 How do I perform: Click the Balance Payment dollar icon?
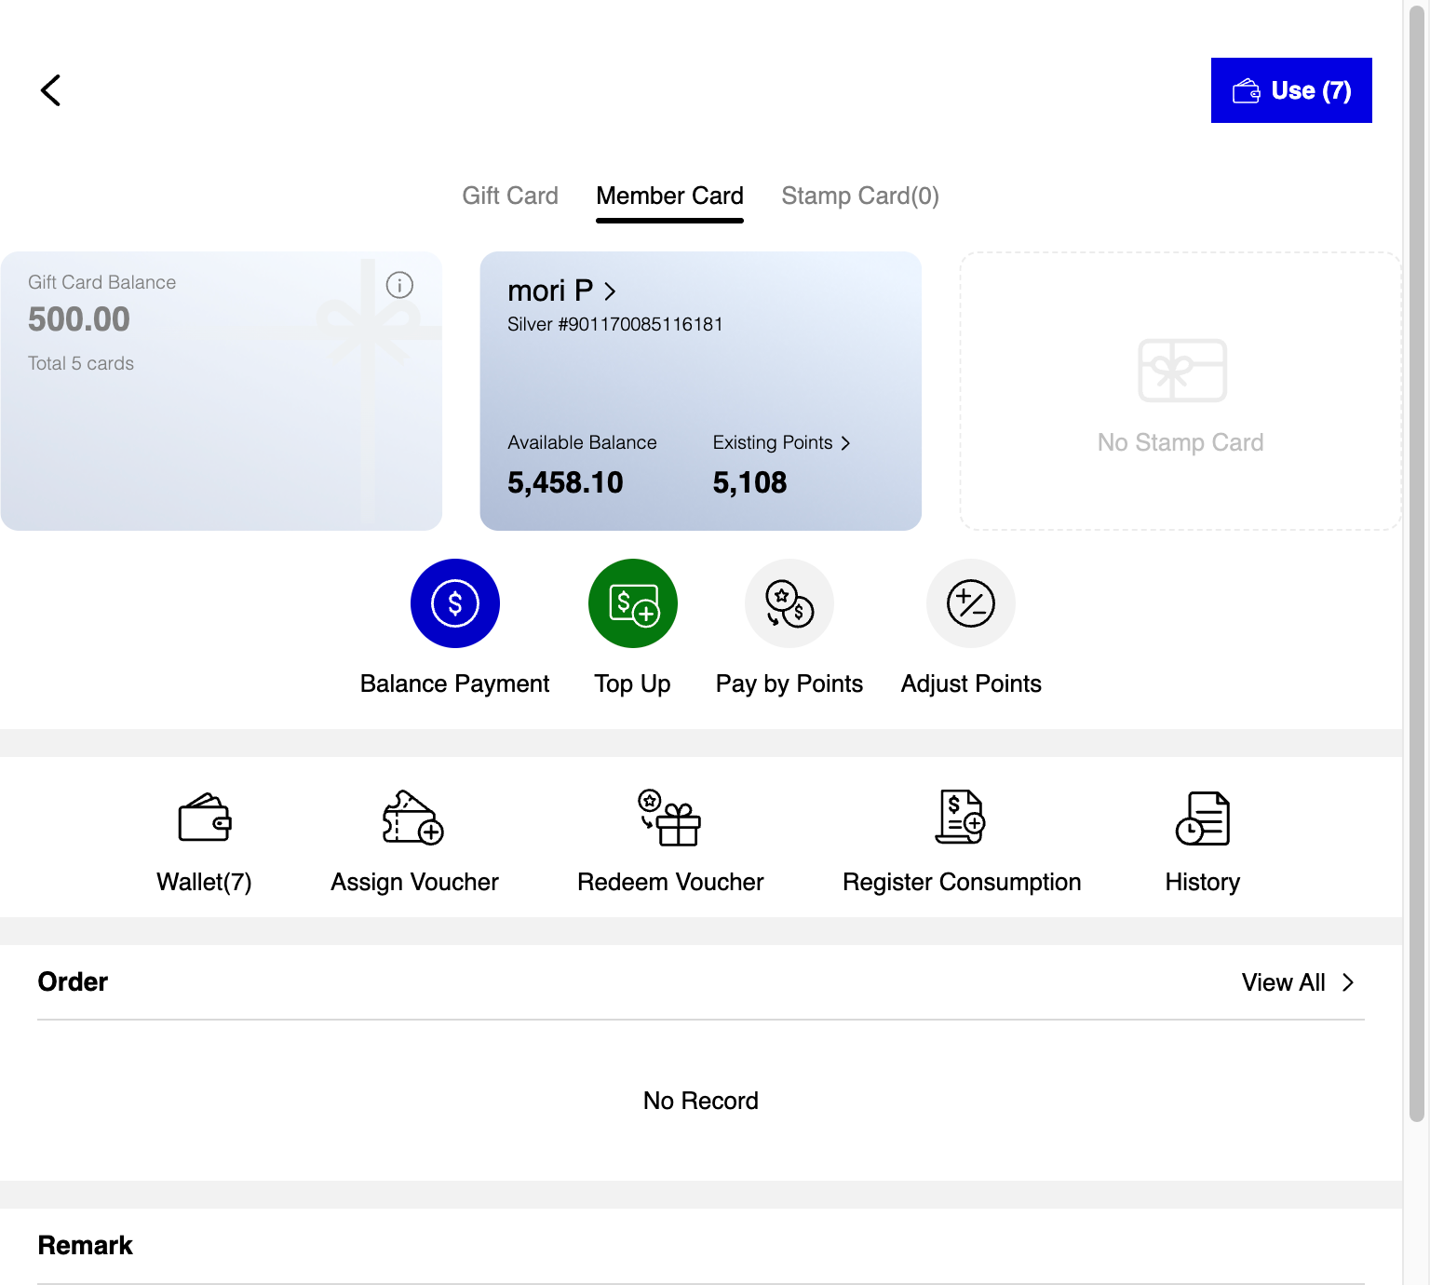click(455, 603)
